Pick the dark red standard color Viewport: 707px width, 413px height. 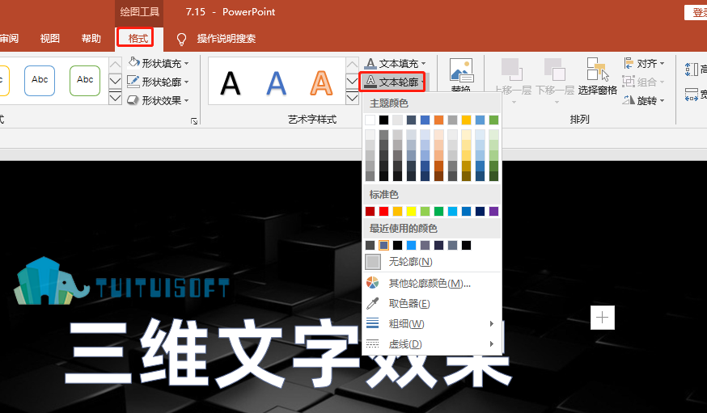[370, 211]
